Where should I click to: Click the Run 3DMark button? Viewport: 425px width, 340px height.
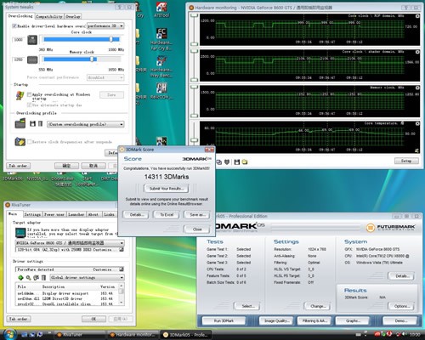click(224, 320)
